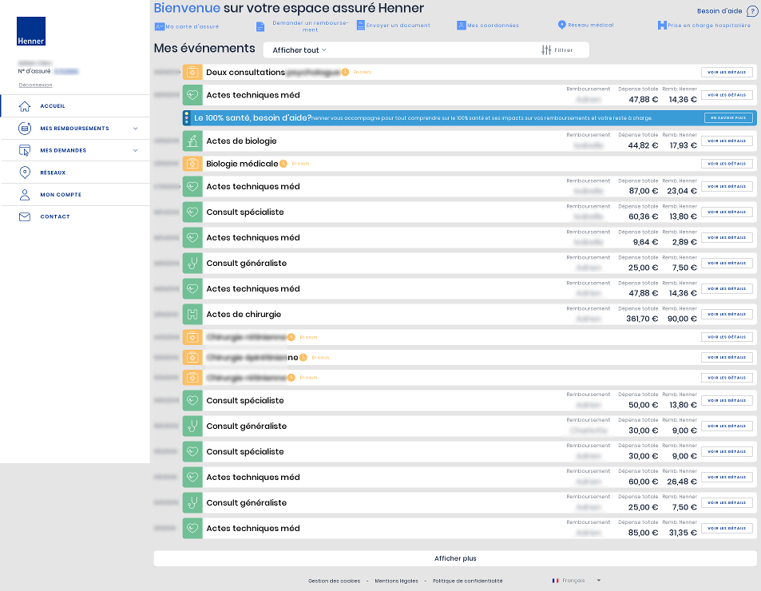Open the Français language selector
761x591 pixels.
coord(577,581)
